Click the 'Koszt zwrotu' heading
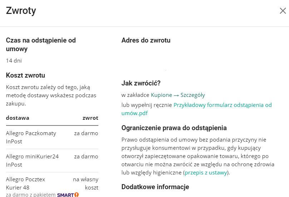 pyautogui.click(x=25, y=75)
